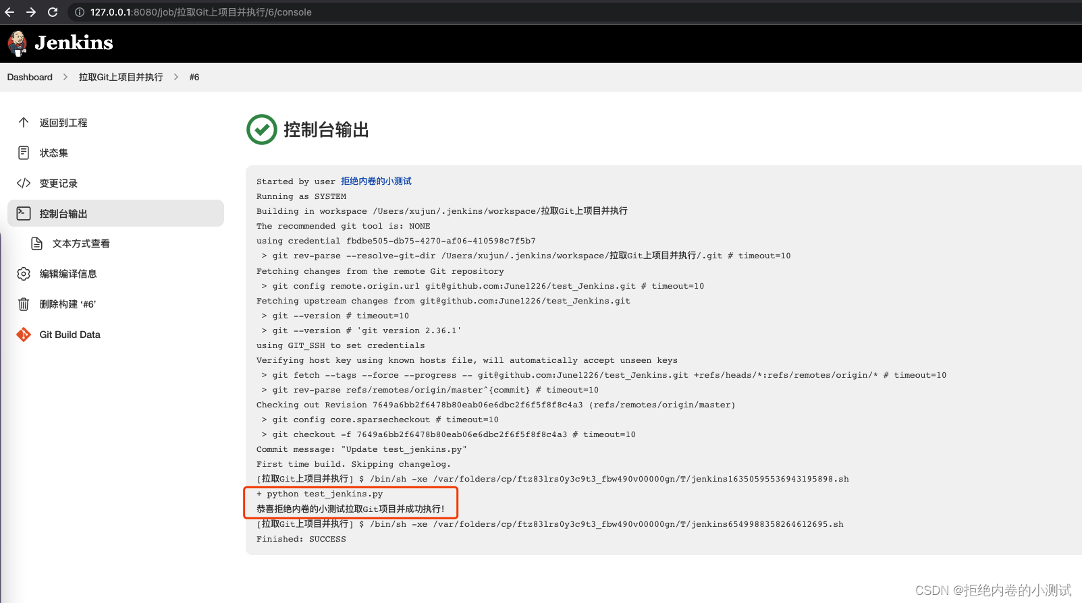Open the #6 build breadcrumb
The height and width of the screenshot is (603, 1082).
194,77
